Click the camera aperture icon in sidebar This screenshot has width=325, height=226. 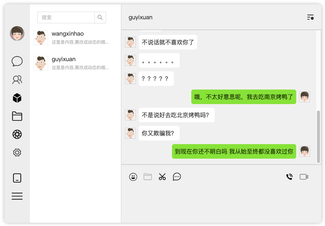click(x=17, y=134)
